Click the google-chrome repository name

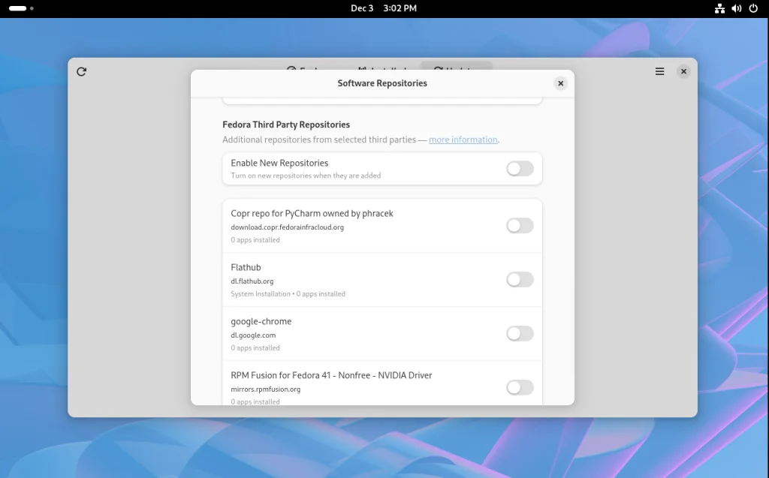coord(261,322)
